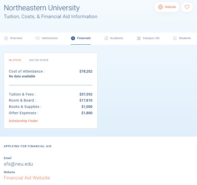Click the Northeastern University heading
Screen dimensions: 197x185
click(42, 8)
